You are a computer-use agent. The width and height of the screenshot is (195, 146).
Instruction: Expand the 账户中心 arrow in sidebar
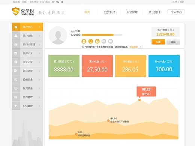coord(39,27)
